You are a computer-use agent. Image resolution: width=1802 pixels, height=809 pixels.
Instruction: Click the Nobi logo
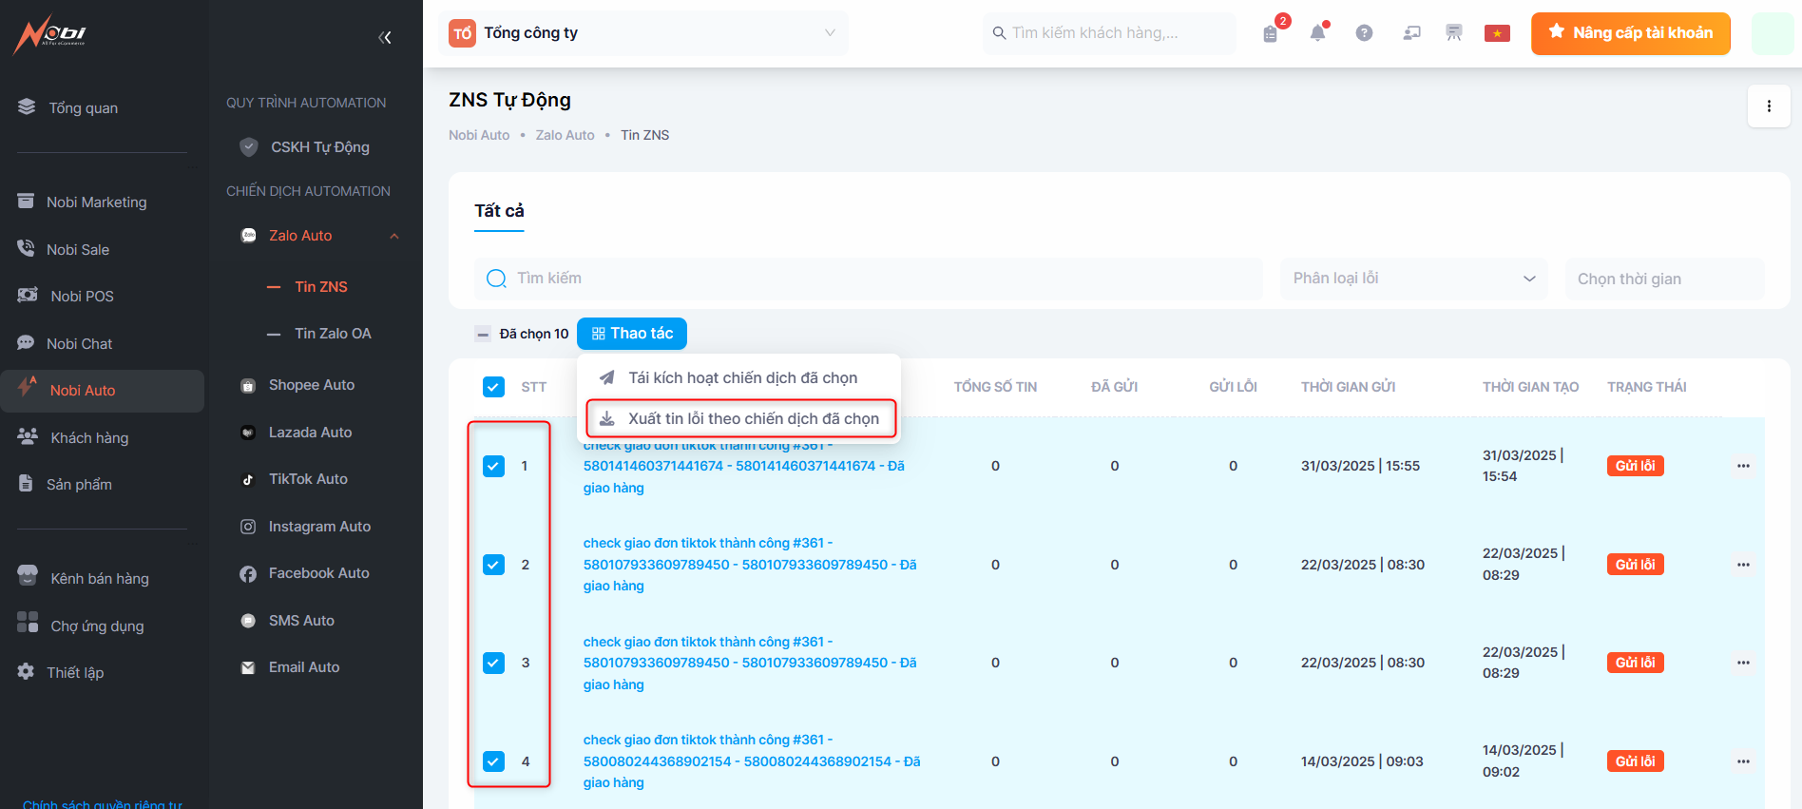pos(51,34)
